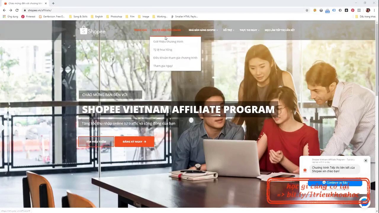Select Điều khoản tham gia chương trình
The height and width of the screenshot is (213, 379).
(x=175, y=58)
